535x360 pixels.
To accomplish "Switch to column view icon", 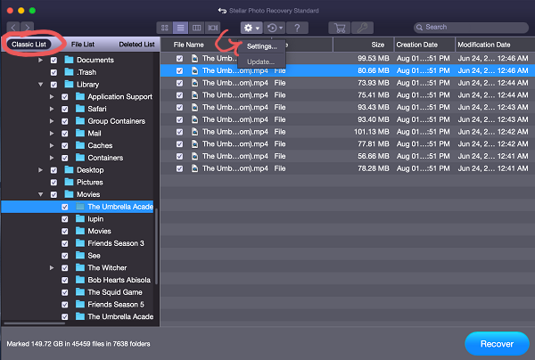I will tap(196, 28).
